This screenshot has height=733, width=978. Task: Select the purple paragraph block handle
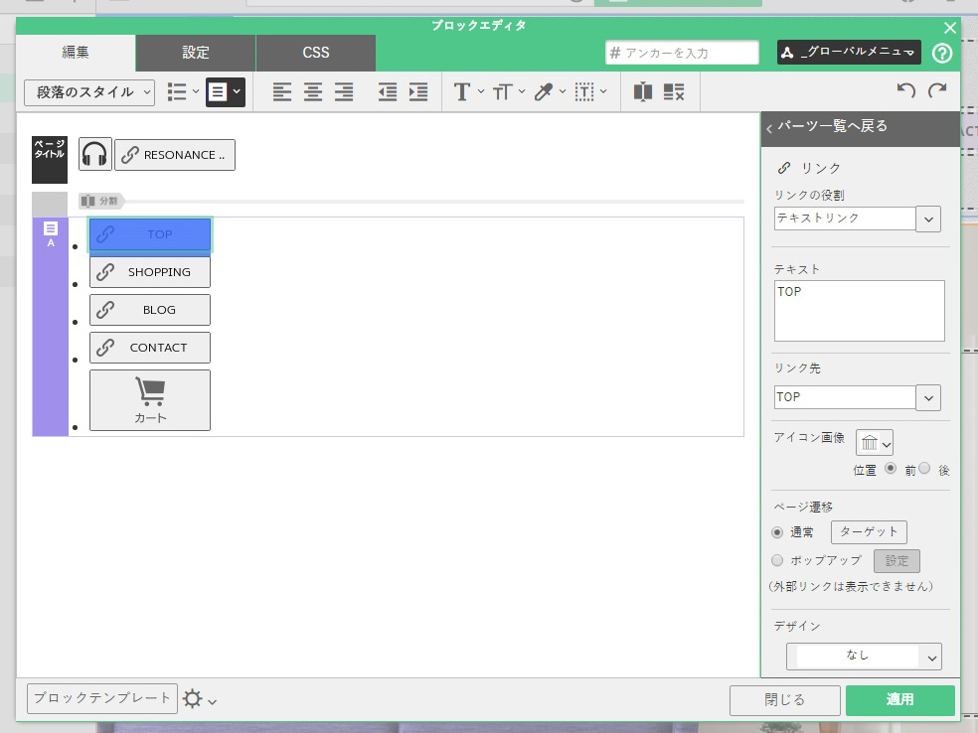tap(51, 326)
